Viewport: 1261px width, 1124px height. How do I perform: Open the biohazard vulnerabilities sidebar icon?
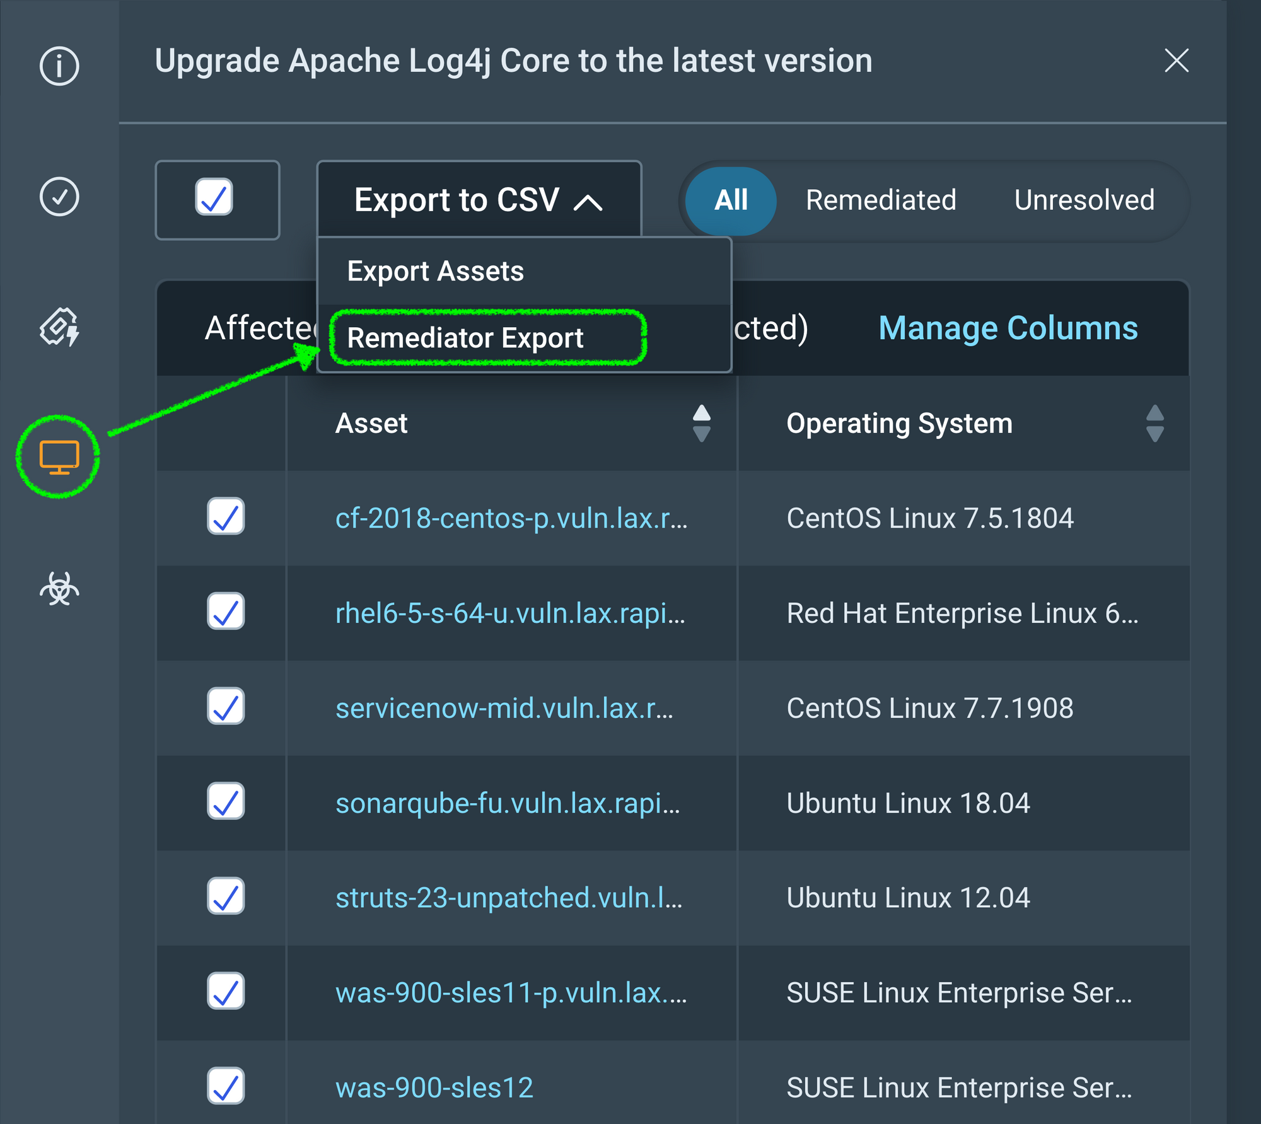tap(59, 589)
